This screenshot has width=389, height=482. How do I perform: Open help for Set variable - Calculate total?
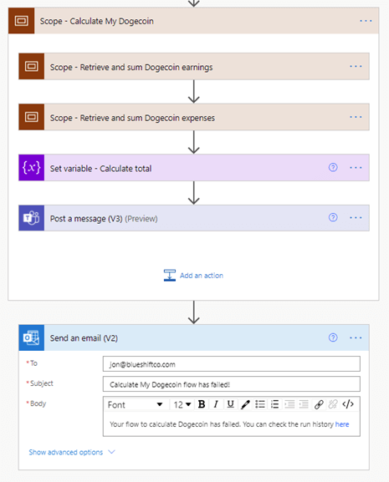(333, 167)
